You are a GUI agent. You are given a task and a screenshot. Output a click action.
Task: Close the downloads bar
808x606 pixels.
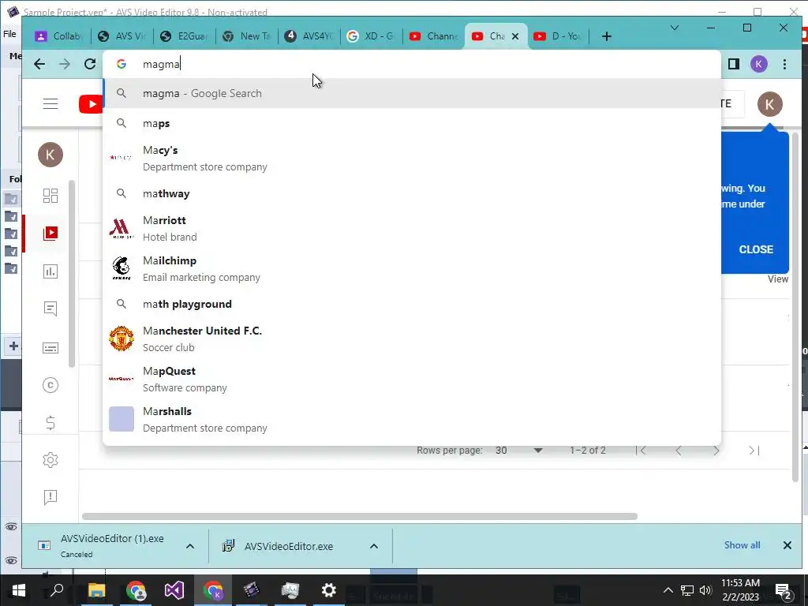[787, 545]
